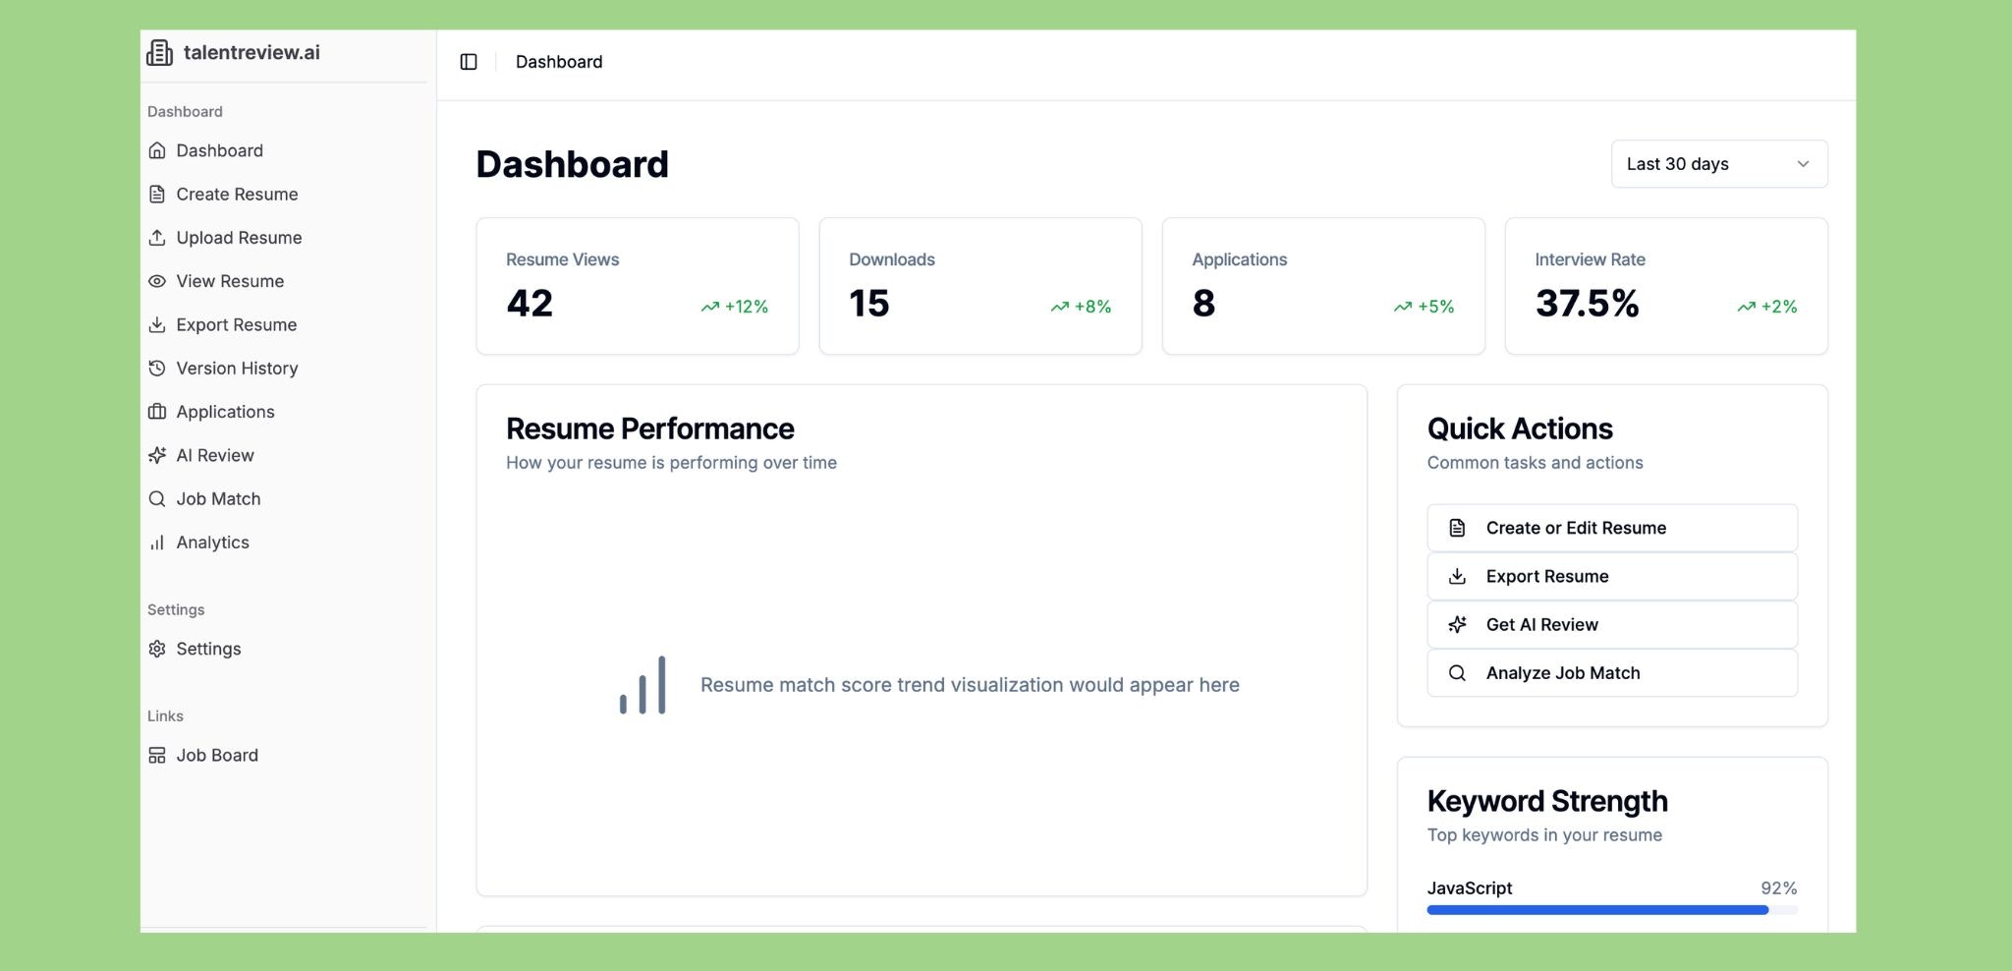Click the eye icon beside View Resume
Screen dimensions: 2012x971
[x=157, y=281]
